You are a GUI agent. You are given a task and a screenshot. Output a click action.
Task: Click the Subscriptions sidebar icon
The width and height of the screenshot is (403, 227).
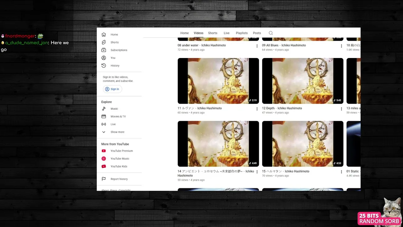point(104,50)
